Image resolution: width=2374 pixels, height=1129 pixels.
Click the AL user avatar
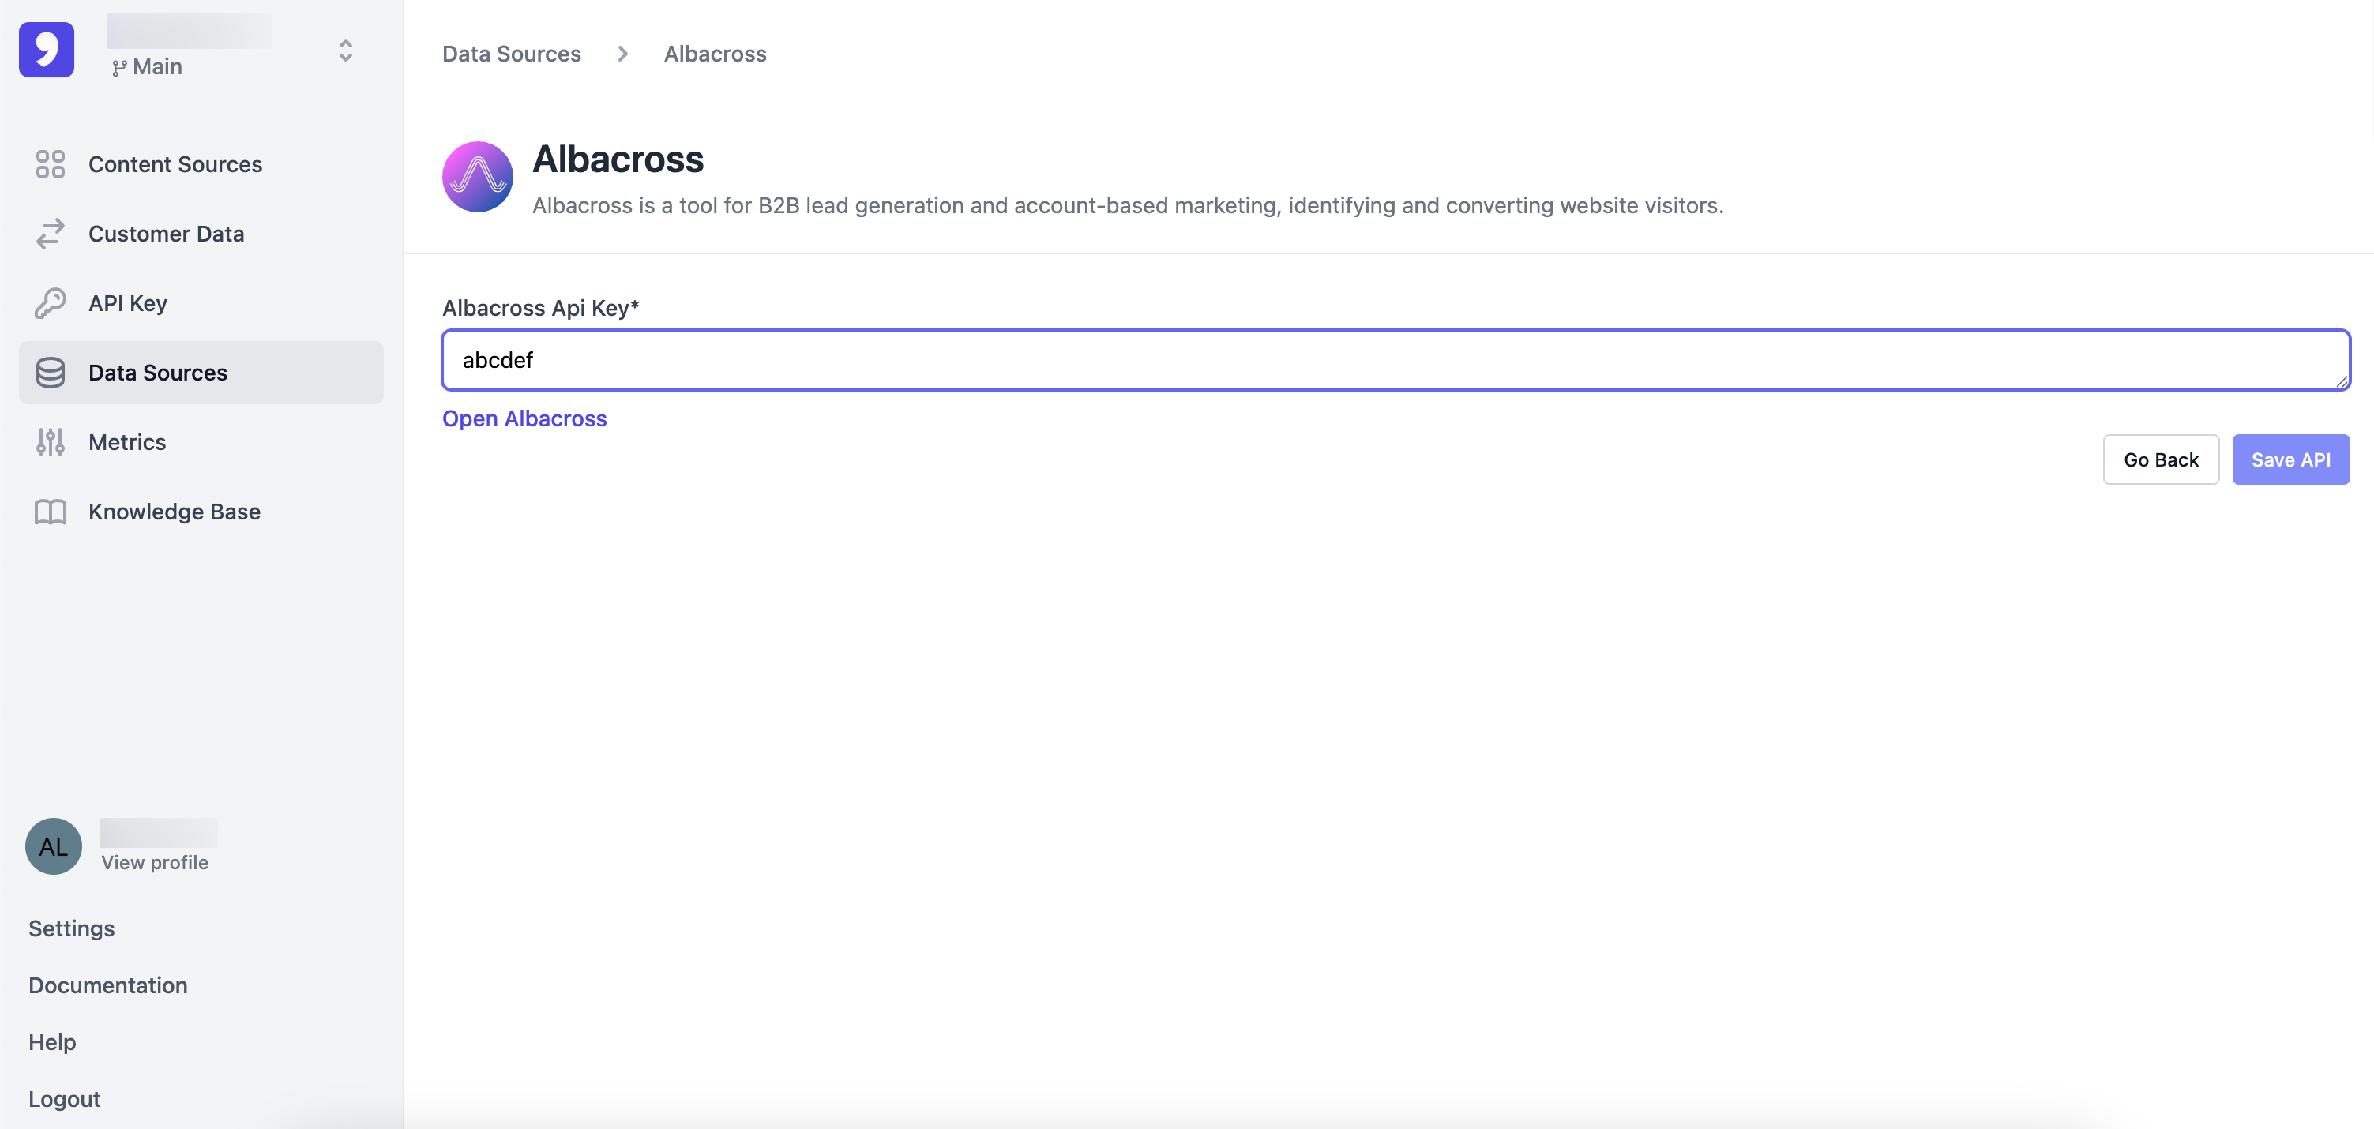pyautogui.click(x=54, y=846)
